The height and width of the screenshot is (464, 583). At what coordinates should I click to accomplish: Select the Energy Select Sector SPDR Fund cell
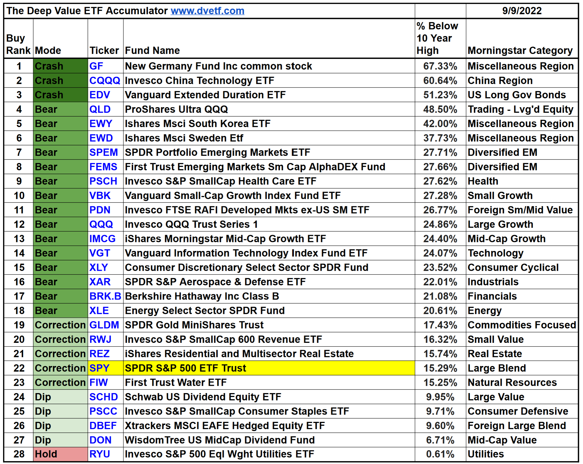[269, 311]
